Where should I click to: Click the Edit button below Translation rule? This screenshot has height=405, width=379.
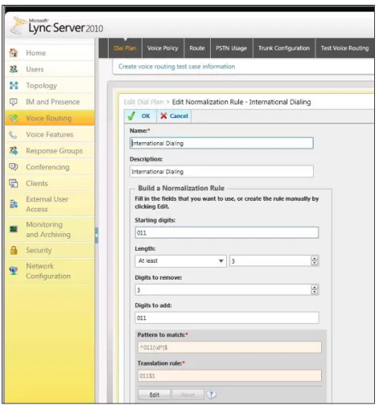(x=154, y=395)
